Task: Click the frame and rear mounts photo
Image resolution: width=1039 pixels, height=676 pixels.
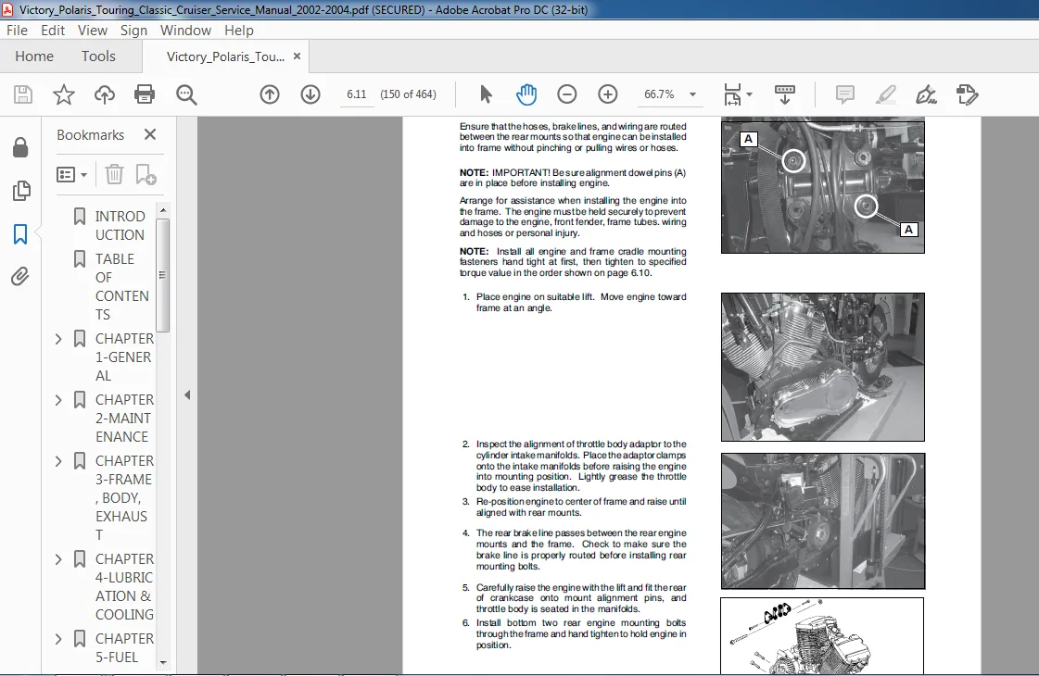Action: (x=822, y=521)
